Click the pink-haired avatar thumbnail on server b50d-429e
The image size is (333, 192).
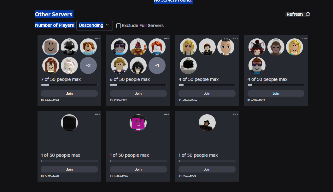[x=138, y=123]
